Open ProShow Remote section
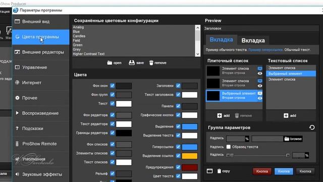The width and height of the screenshot is (323, 182). pyautogui.click(x=41, y=144)
